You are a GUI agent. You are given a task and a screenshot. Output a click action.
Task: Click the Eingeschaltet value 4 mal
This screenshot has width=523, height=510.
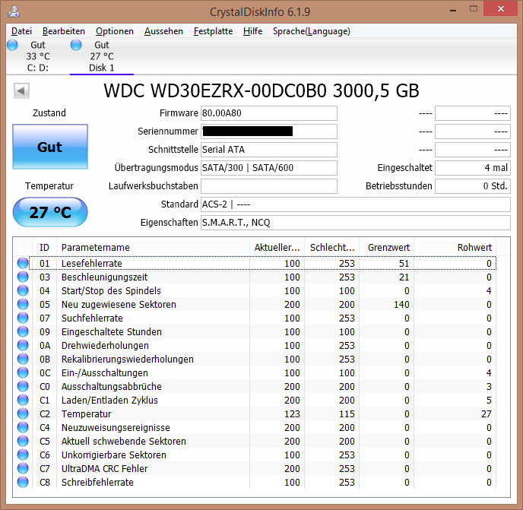[x=473, y=168]
